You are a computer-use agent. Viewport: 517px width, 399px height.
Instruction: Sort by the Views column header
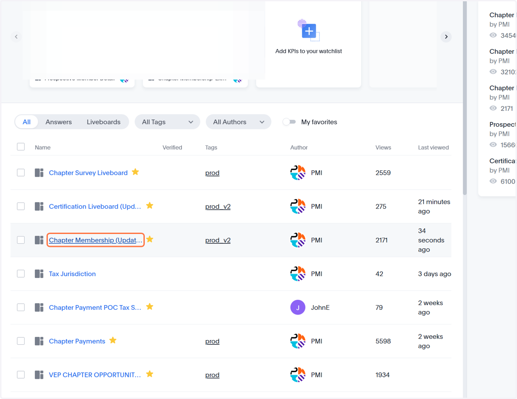[383, 147]
